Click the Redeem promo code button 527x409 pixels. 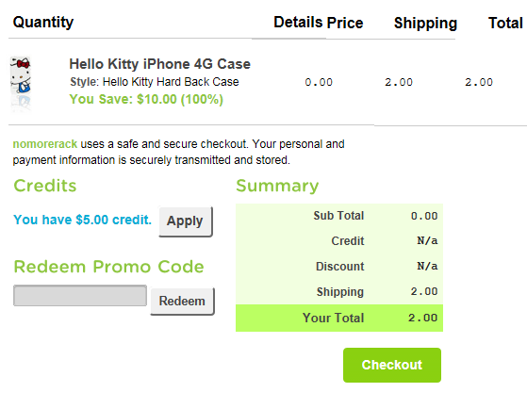click(182, 301)
